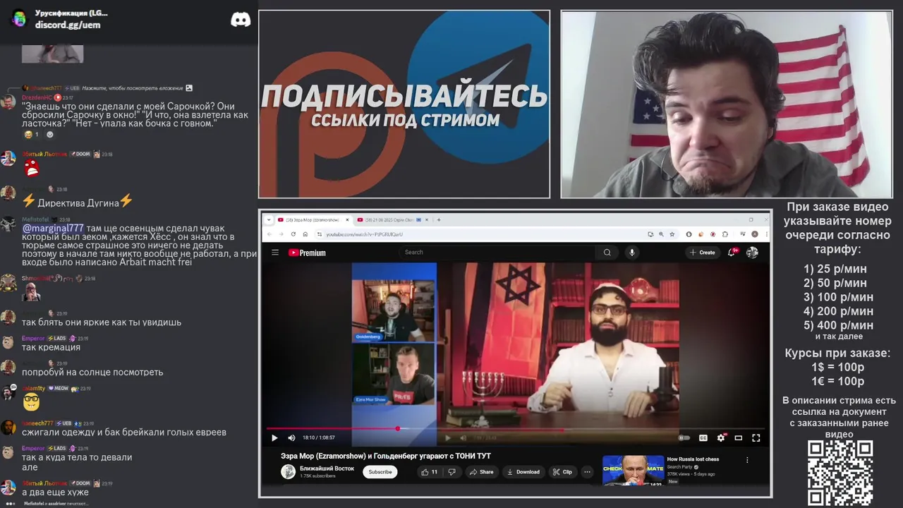Screen dimensions: 903x508
Task: Open the YouTube hamburger guide menu
Action: click(274, 252)
